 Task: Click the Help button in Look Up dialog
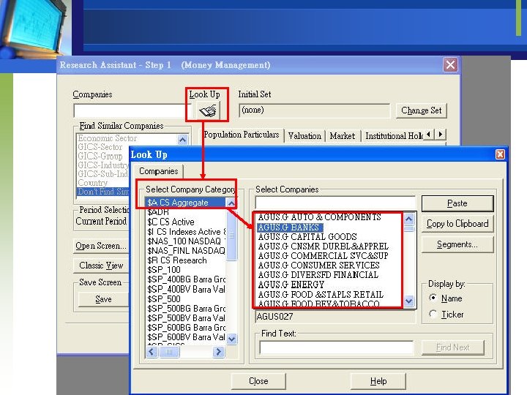click(x=378, y=381)
